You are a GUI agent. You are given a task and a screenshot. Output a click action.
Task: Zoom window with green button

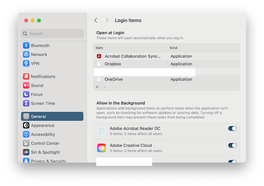click(39, 20)
